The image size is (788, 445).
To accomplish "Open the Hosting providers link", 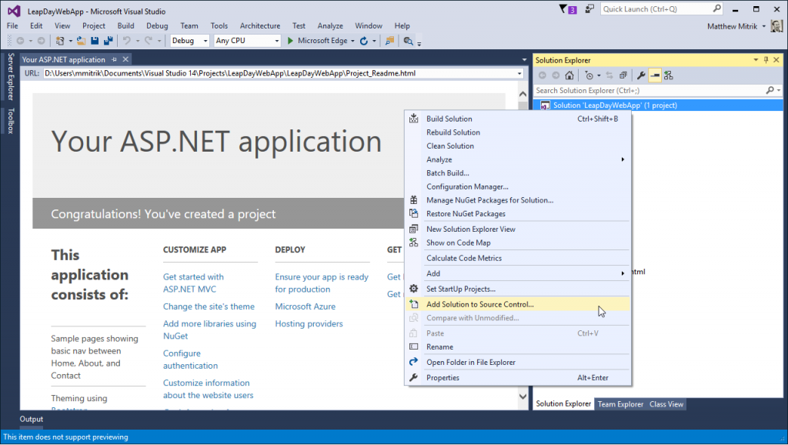I will tap(309, 324).
